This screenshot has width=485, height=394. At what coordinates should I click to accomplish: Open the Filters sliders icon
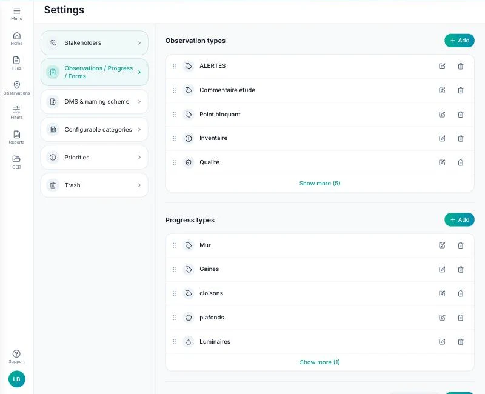[x=17, y=109]
